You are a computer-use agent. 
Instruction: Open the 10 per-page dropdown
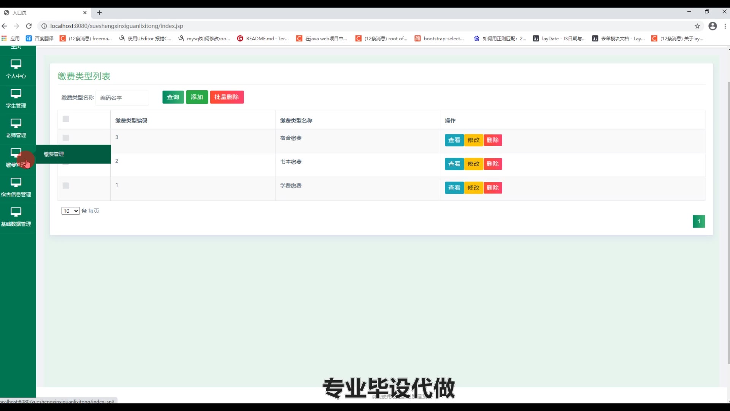(x=70, y=211)
